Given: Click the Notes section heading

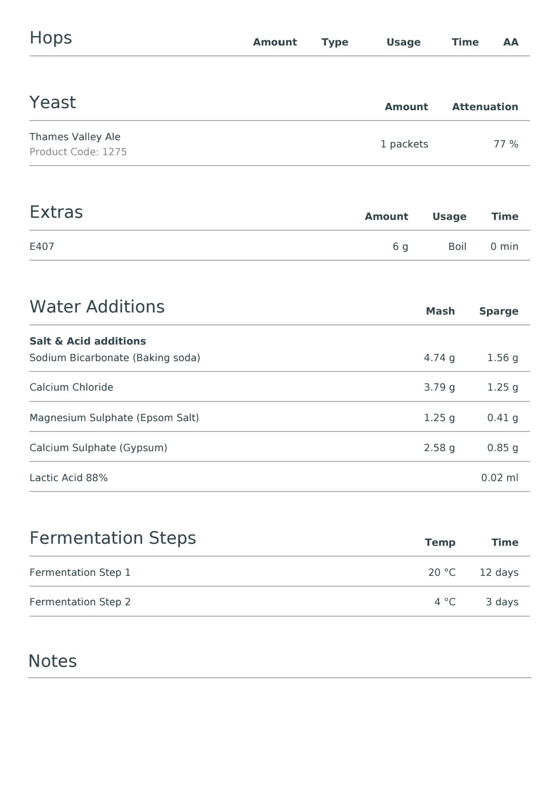Looking at the screenshot, I should point(53,661).
